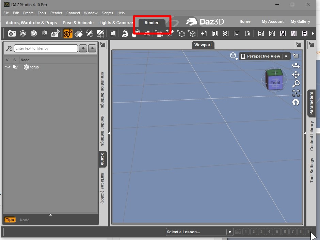Click the R toolbar icon
Viewport: 320px width, 240px height.
pos(304,33)
